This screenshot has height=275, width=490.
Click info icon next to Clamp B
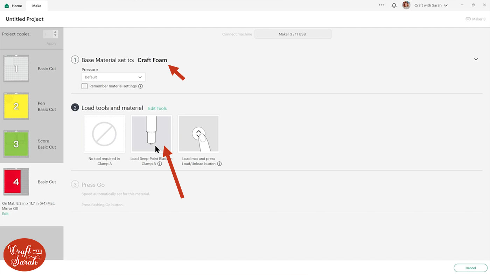coord(160,164)
